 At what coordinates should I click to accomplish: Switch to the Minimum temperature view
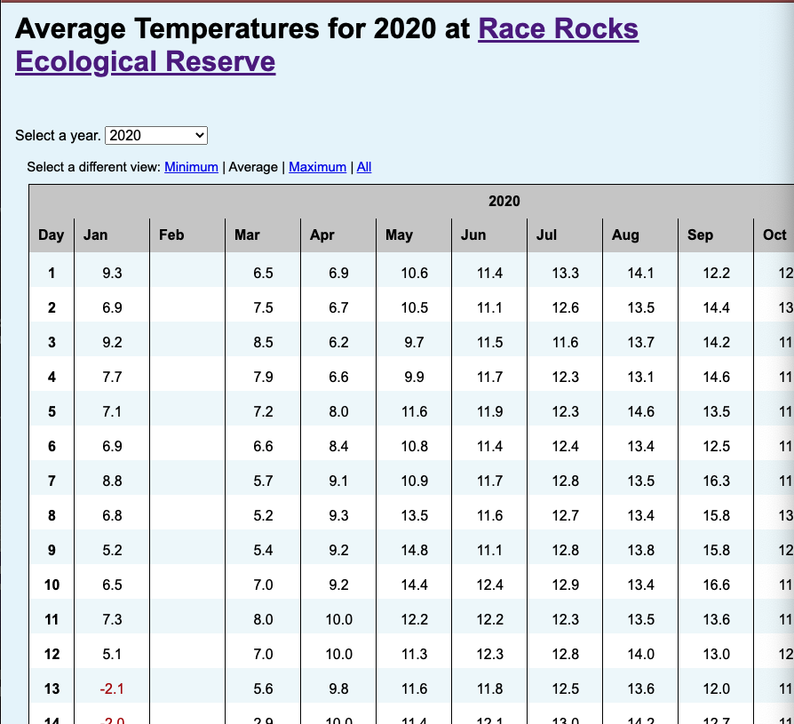tap(191, 167)
